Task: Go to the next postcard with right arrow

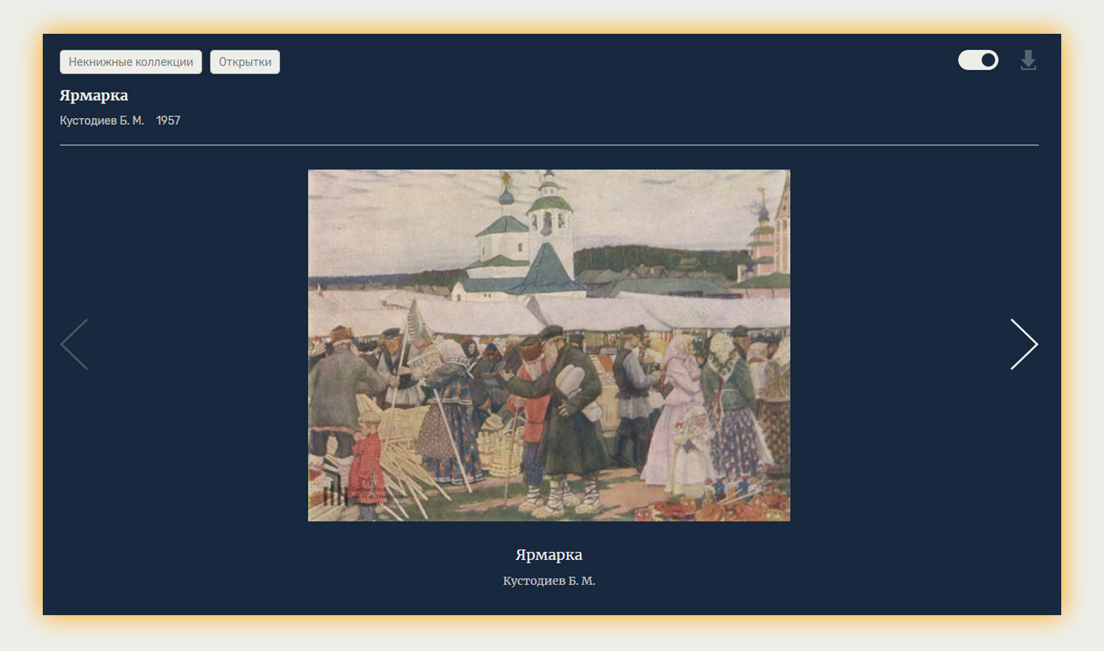Action: pyautogui.click(x=1024, y=344)
